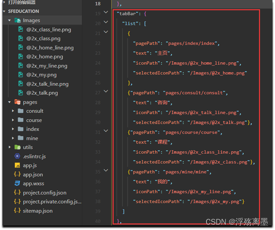275x230 pixels.
Task: Fold the tabBar block at line 19
Action: [x=106, y=12]
